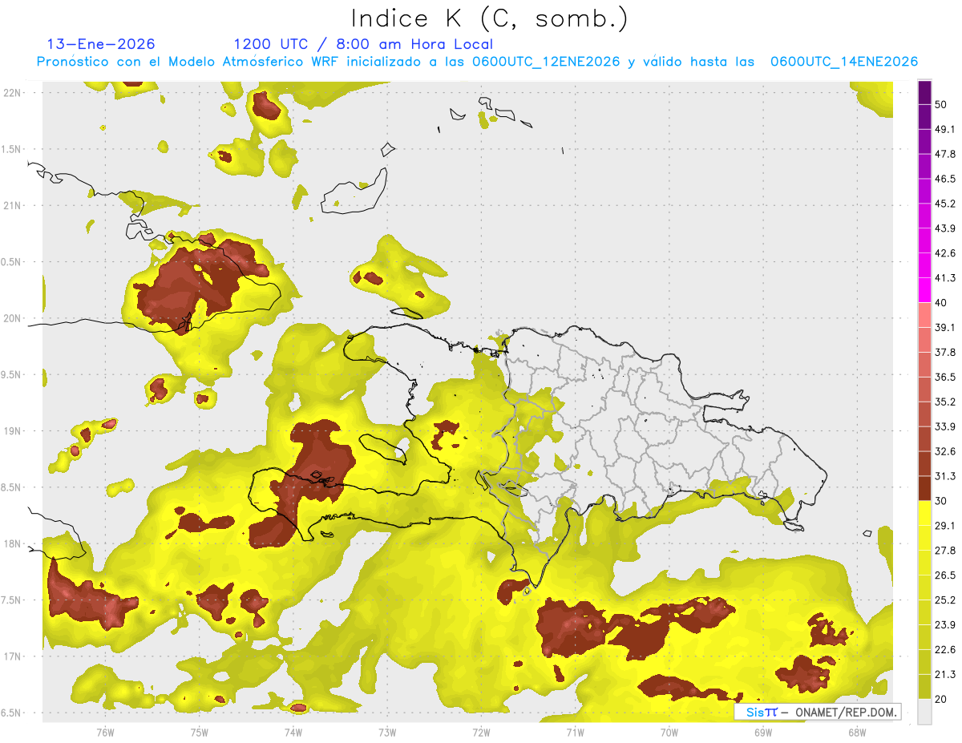
Task: Select the colorbar value 33.9
Action: [x=945, y=426]
